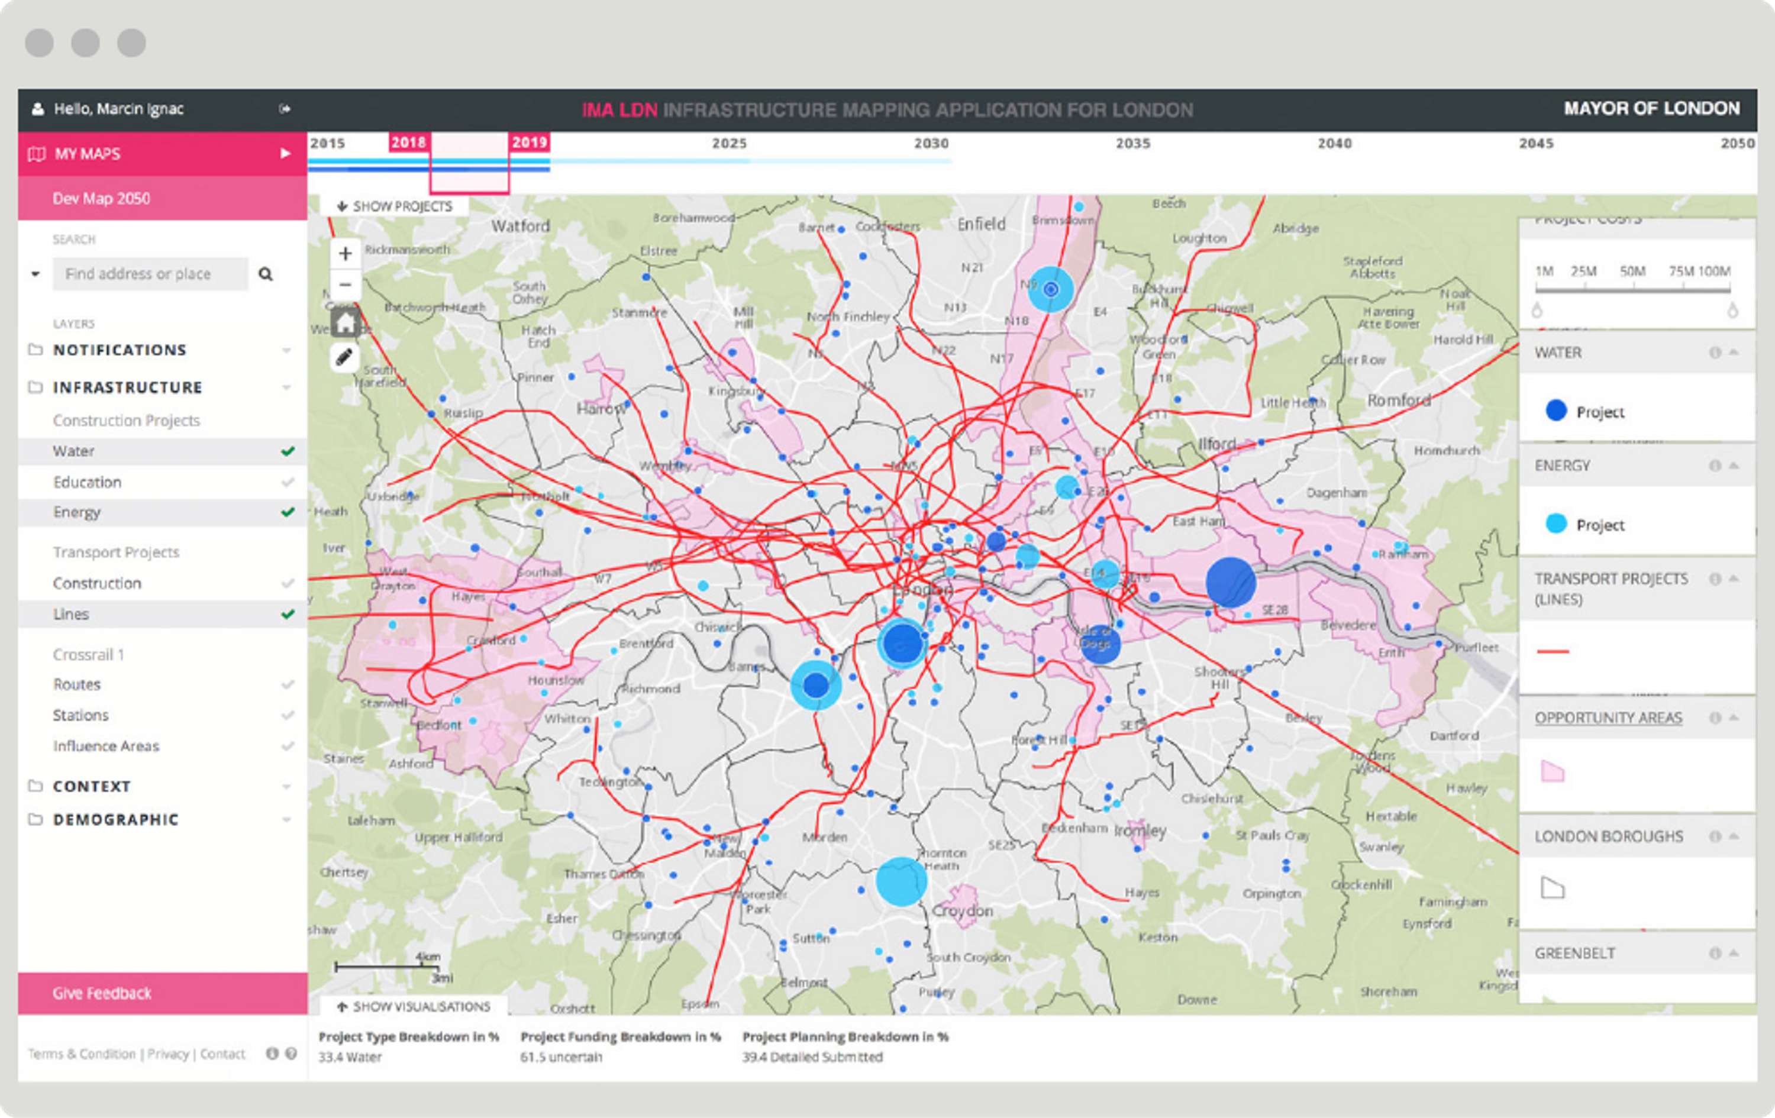Click the logout icon in header
Screen dimensions: 1775x1118
click(x=285, y=109)
